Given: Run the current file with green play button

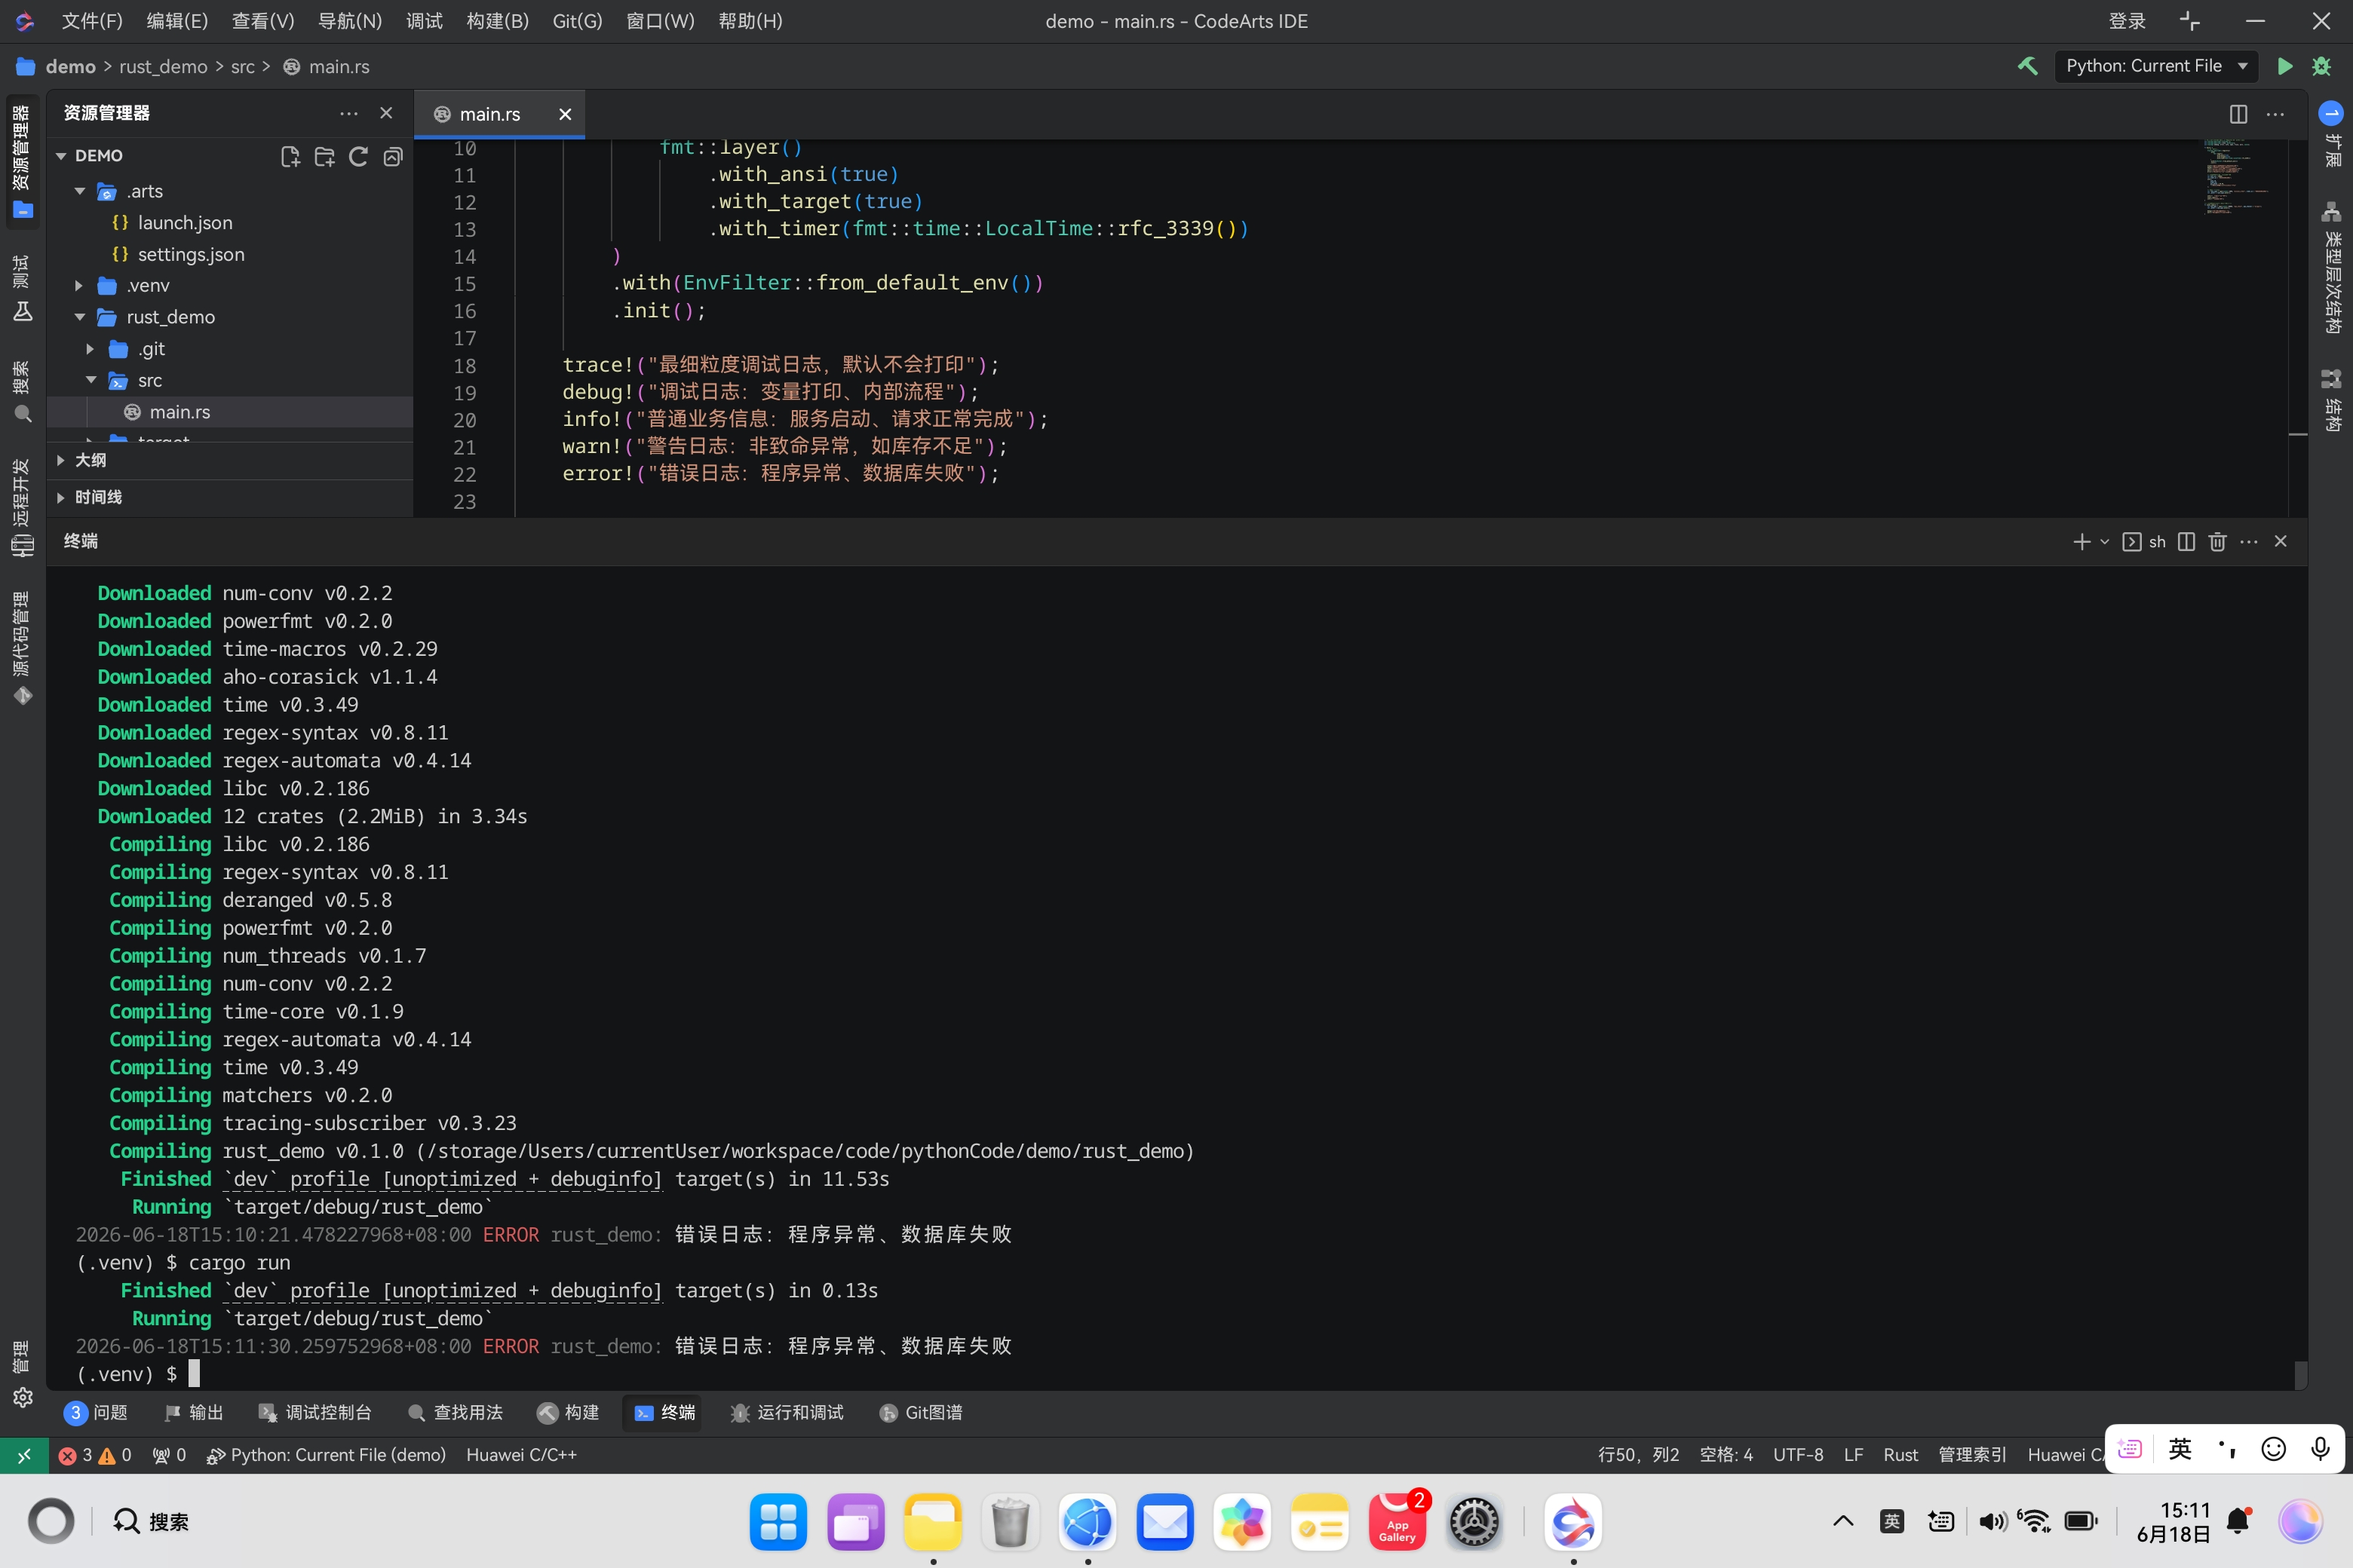Looking at the screenshot, I should coord(2285,66).
